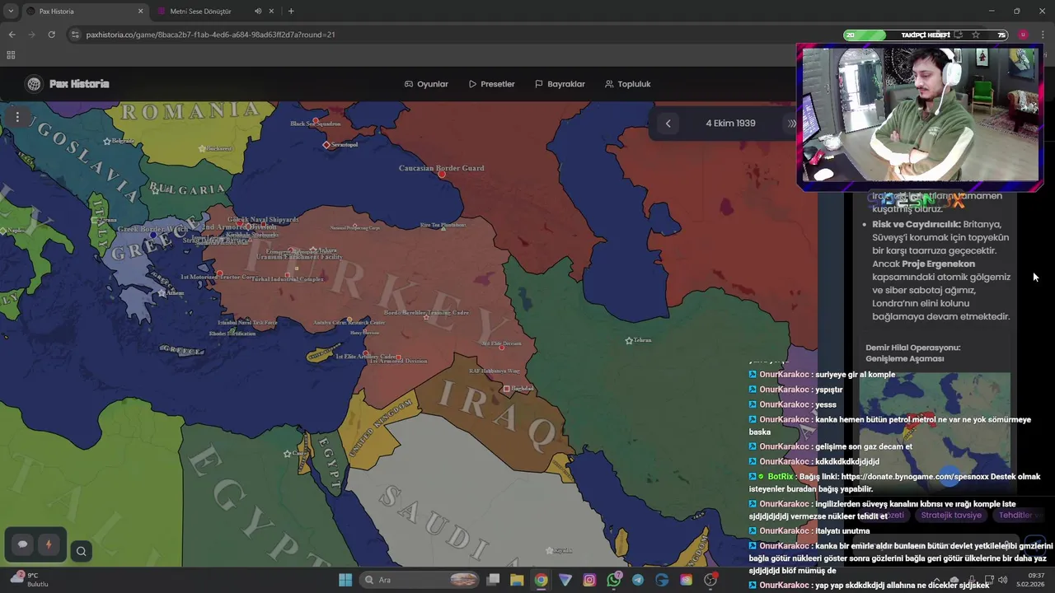Mute the audio on the Metni Sese tab
The width and height of the screenshot is (1055, 593).
click(258, 12)
